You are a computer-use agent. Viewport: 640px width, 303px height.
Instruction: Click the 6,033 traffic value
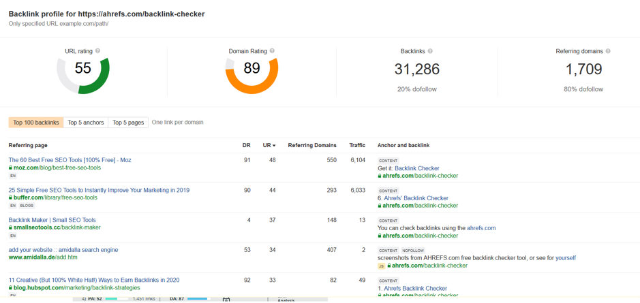358,190
